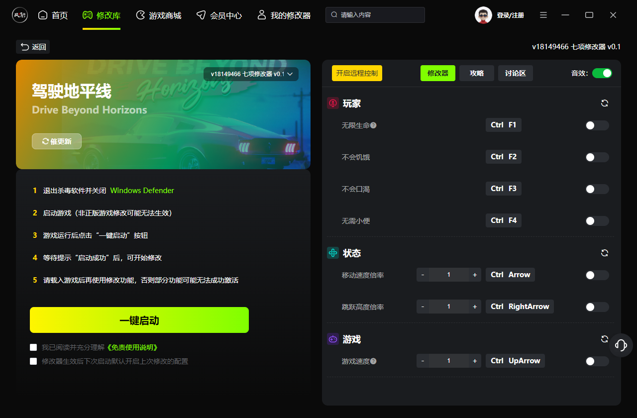Enable the 不会口渴 switch
Viewport: 637px width, 418px height.
(597, 189)
